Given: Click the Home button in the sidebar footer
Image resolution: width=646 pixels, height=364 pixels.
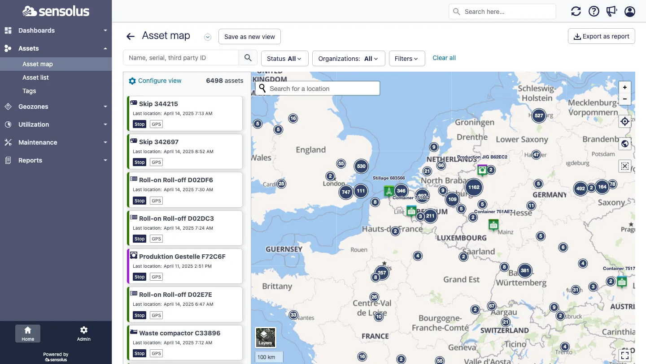Looking at the screenshot, I should click(x=28, y=334).
